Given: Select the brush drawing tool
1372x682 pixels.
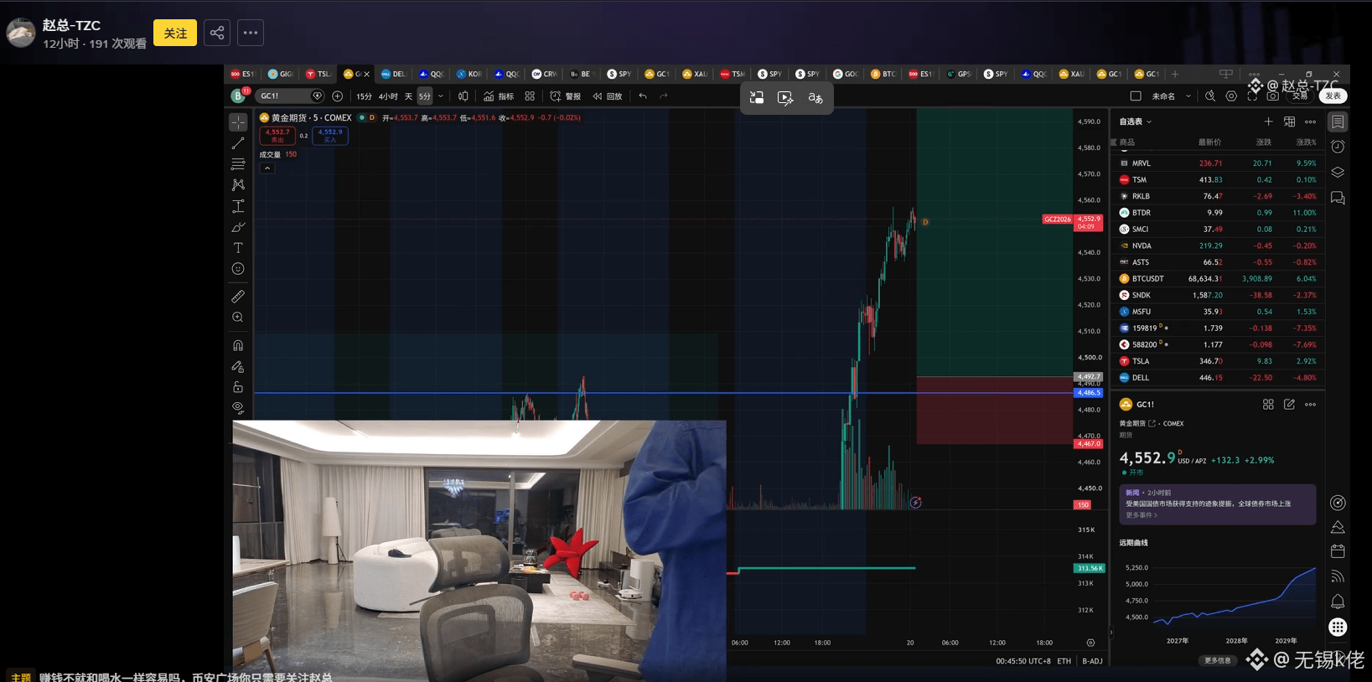Looking at the screenshot, I should click(x=238, y=227).
